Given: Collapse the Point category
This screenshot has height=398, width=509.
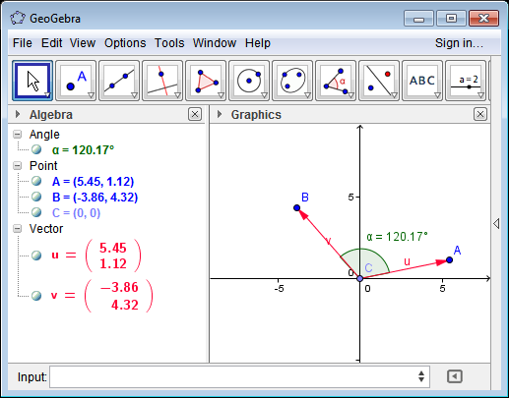Looking at the screenshot, I should click(18, 166).
